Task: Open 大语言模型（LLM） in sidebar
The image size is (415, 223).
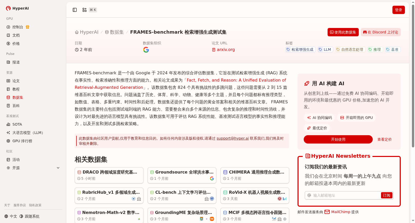Action: pyautogui.click(x=33, y=133)
